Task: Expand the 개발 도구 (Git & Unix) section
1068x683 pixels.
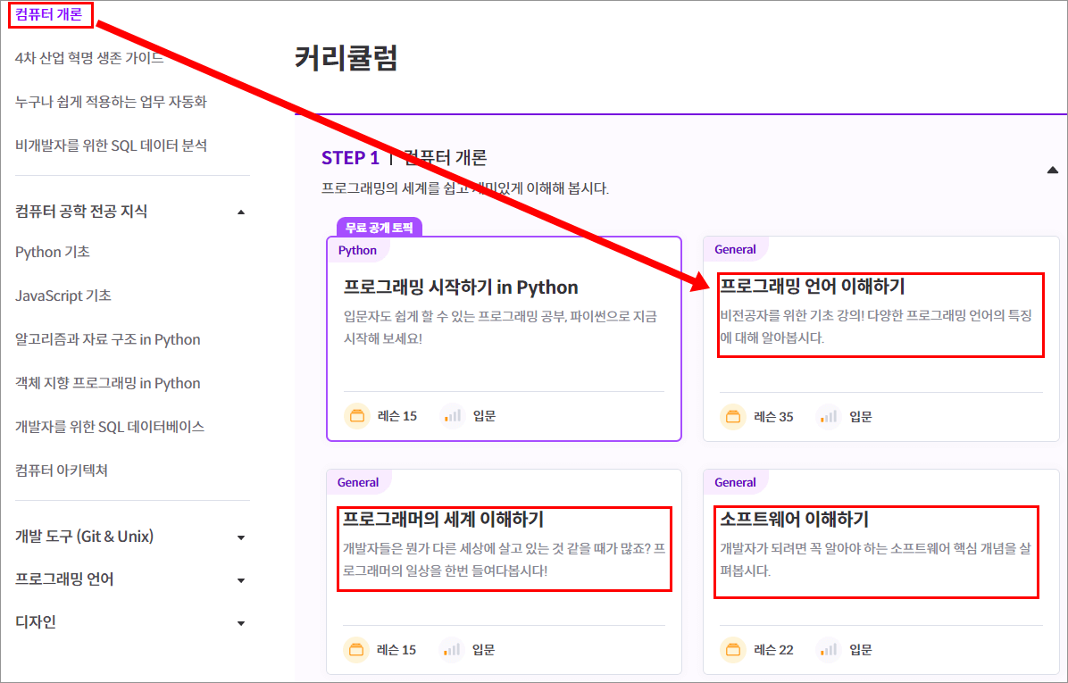Action: [x=240, y=537]
